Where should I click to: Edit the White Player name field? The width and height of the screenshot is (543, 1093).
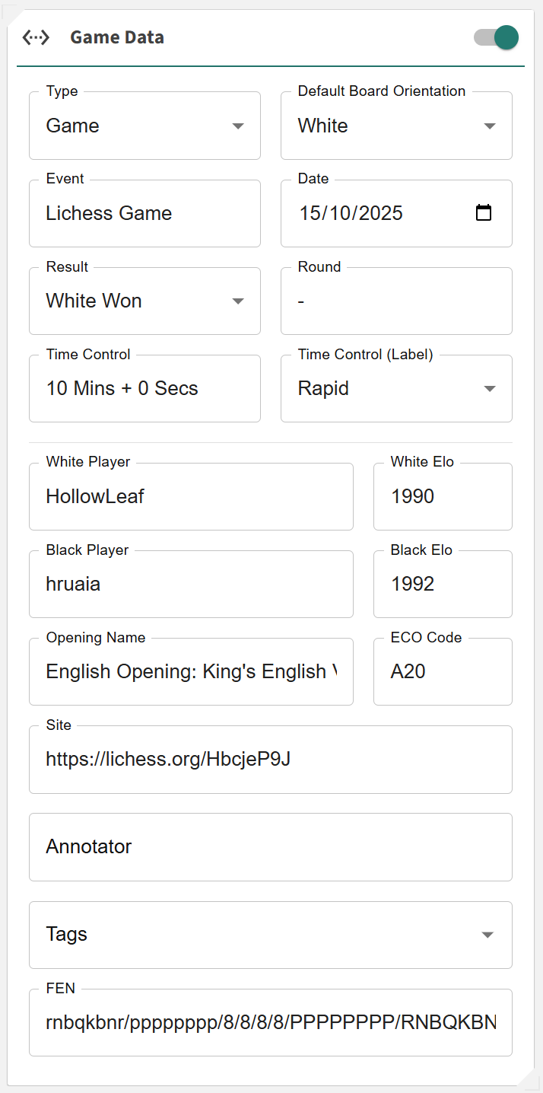tap(191, 497)
